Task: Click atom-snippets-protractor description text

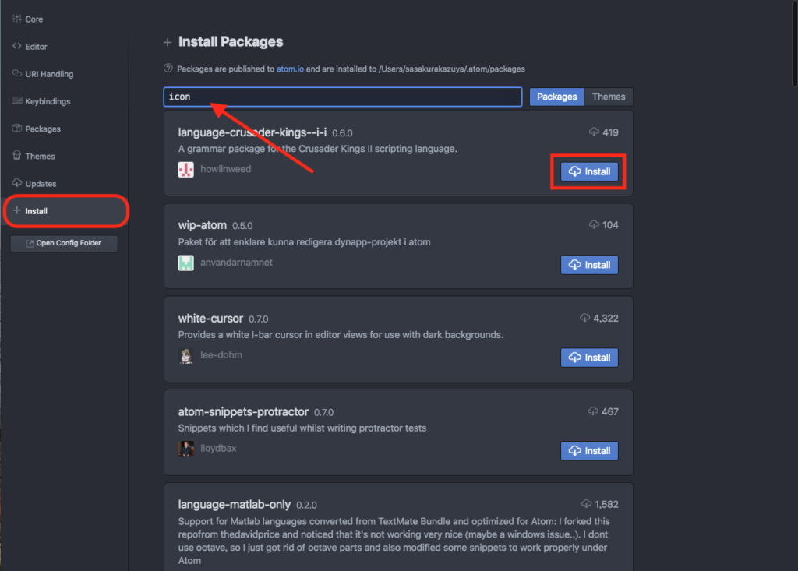Action: [x=302, y=428]
